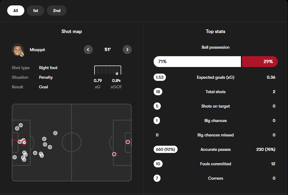Click the 660 (92%) accurate passes pill

coord(166,149)
